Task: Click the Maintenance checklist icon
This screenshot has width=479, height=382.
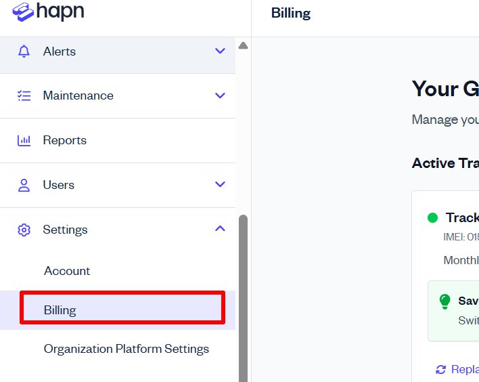Action: (24, 95)
